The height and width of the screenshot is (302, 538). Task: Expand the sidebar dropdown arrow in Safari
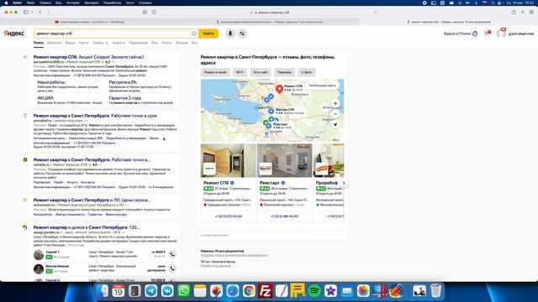pyautogui.click(x=32, y=12)
